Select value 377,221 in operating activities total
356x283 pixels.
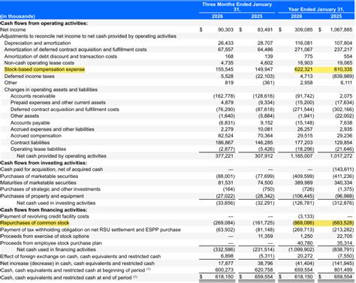(x=225, y=156)
